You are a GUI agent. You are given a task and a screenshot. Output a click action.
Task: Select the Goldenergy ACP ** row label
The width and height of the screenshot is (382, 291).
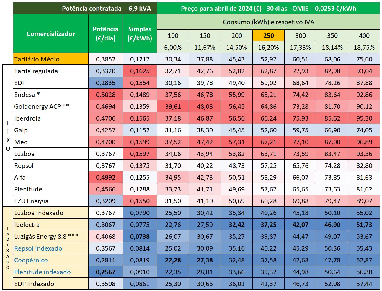(42, 106)
